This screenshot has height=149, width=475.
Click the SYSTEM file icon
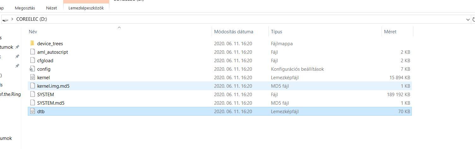32,94
